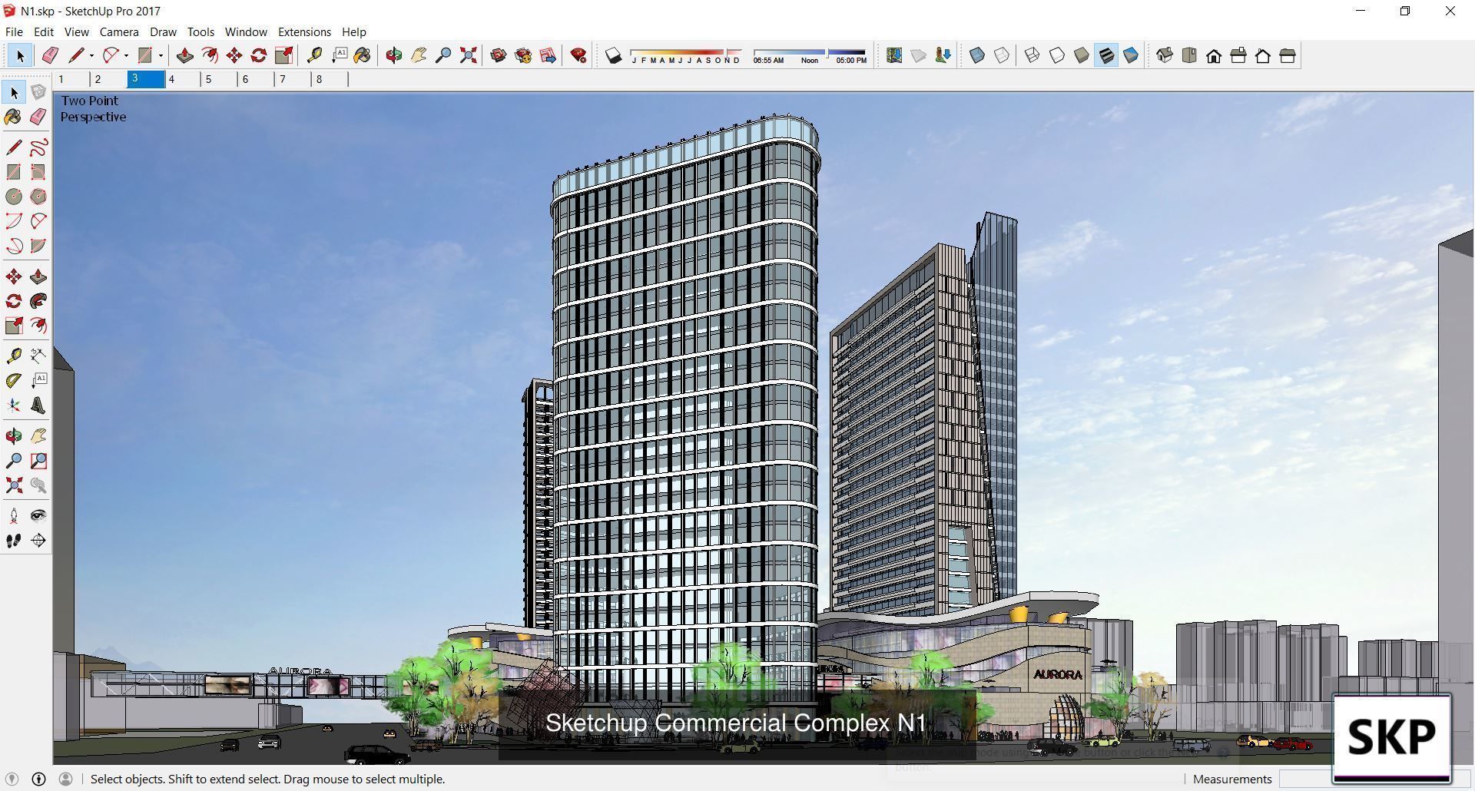Switch to scene tab 5

pyautogui.click(x=219, y=79)
